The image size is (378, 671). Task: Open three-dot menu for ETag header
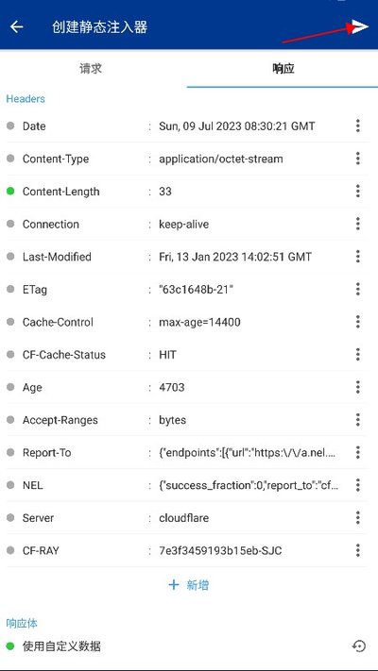click(x=358, y=290)
